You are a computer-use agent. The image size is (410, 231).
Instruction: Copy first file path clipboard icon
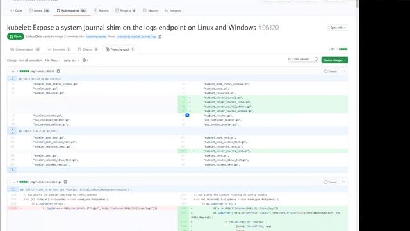coord(58,71)
